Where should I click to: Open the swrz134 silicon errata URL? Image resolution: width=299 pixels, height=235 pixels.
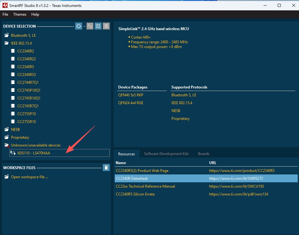click(239, 194)
